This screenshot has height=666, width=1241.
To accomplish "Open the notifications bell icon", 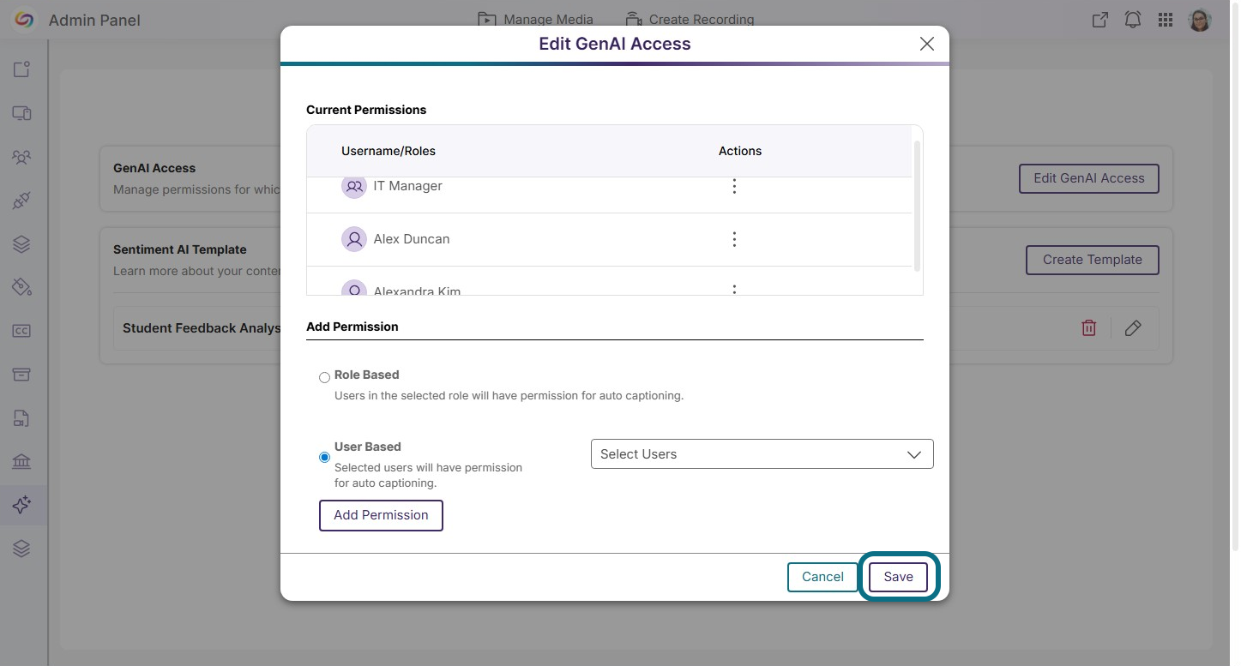I will click(x=1133, y=20).
